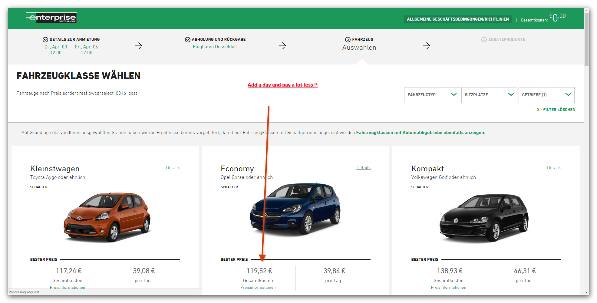Click the arrow after the rental dates step
Screen dimensions: 597x303
pyautogui.click(x=138, y=46)
